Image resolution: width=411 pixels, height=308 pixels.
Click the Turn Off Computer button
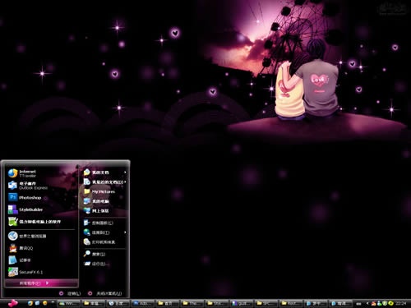pos(105,293)
